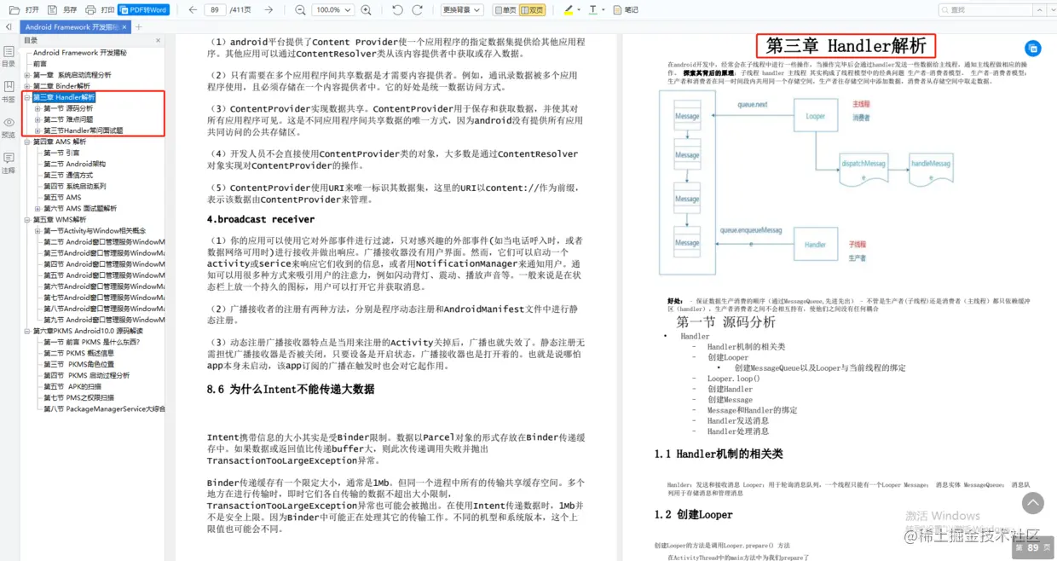Screen dimensions: 1057x561
Task: Jump to 第二节 Android架构 in outline
Action: 74,164
